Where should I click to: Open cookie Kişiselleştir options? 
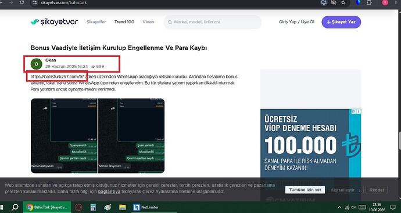tap(345, 190)
